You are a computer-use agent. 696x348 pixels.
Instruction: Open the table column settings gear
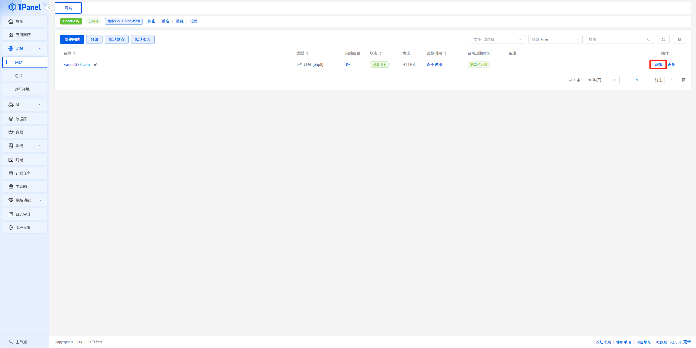pyautogui.click(x=679, y=39)
